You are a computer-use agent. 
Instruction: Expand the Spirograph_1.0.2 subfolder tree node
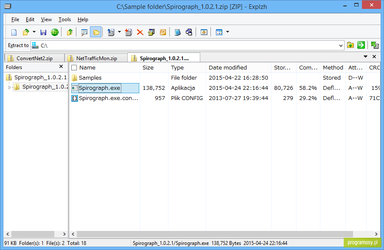click(9, 87)
